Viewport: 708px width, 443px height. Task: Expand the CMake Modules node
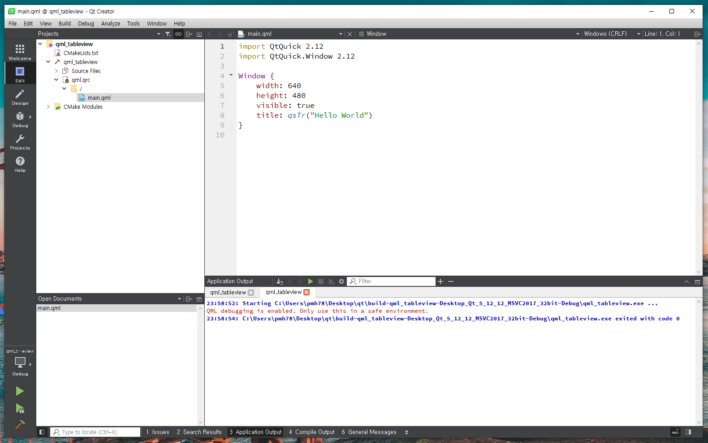(x=48, y=106)
